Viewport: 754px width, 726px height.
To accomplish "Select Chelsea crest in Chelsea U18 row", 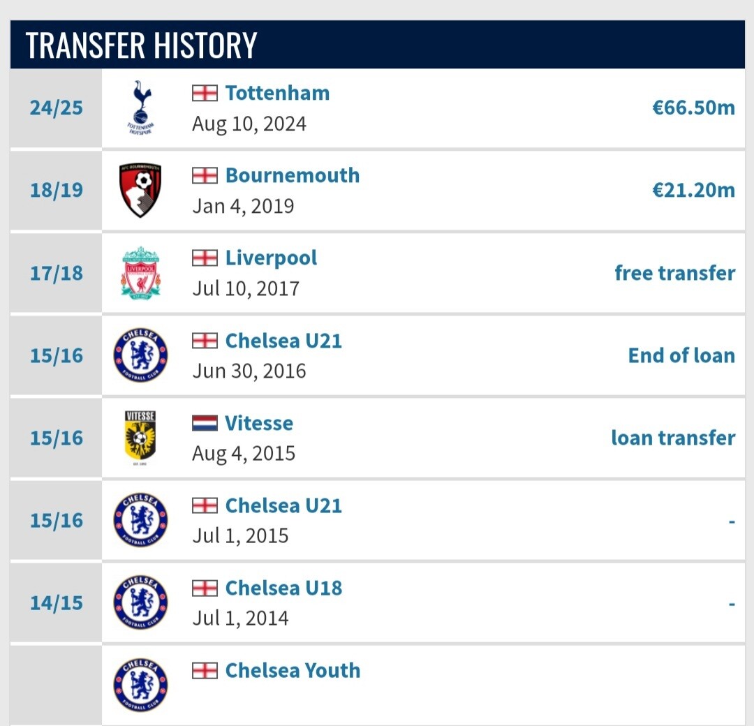I will pyautogui.click(x=140, y=602).
